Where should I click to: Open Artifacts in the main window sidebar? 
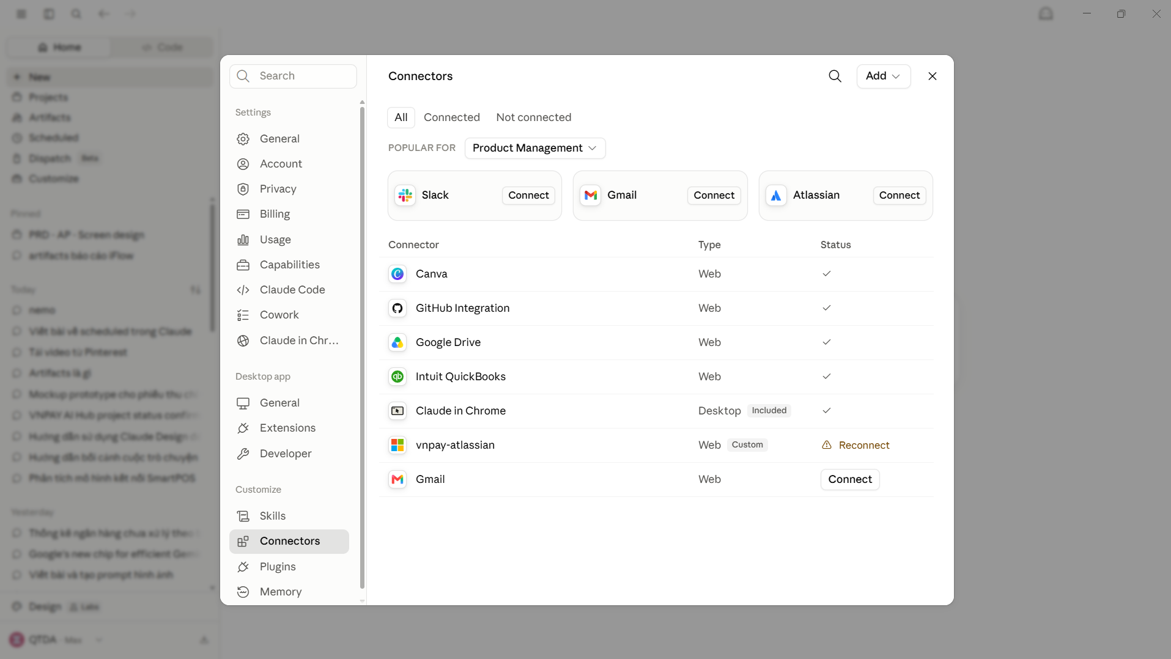pyautogui.click(x=110, y=117)
